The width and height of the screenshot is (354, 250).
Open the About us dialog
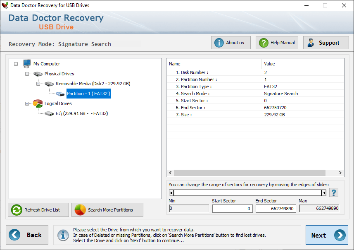click(231, 43)
